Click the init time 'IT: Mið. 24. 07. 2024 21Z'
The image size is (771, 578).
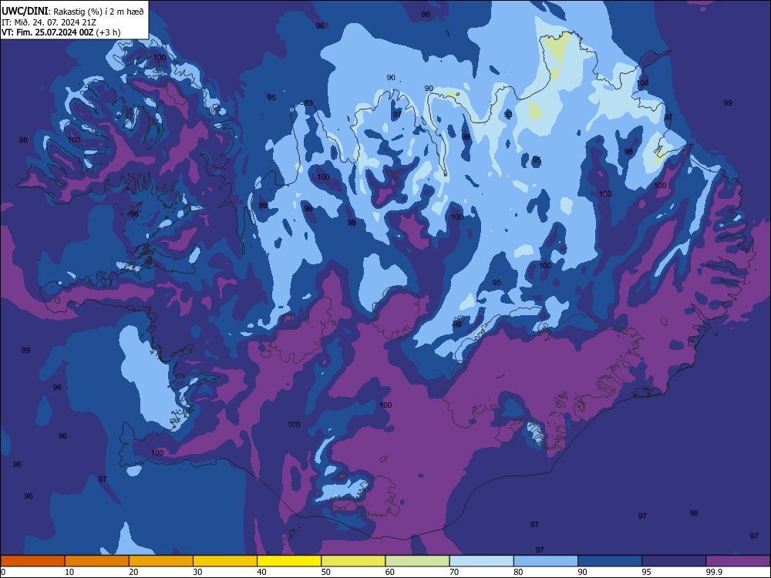tap(49, 22)
